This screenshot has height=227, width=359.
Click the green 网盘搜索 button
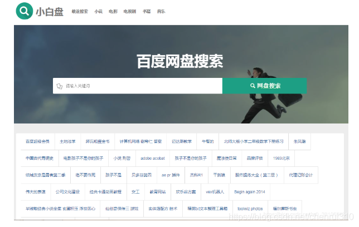264,86
